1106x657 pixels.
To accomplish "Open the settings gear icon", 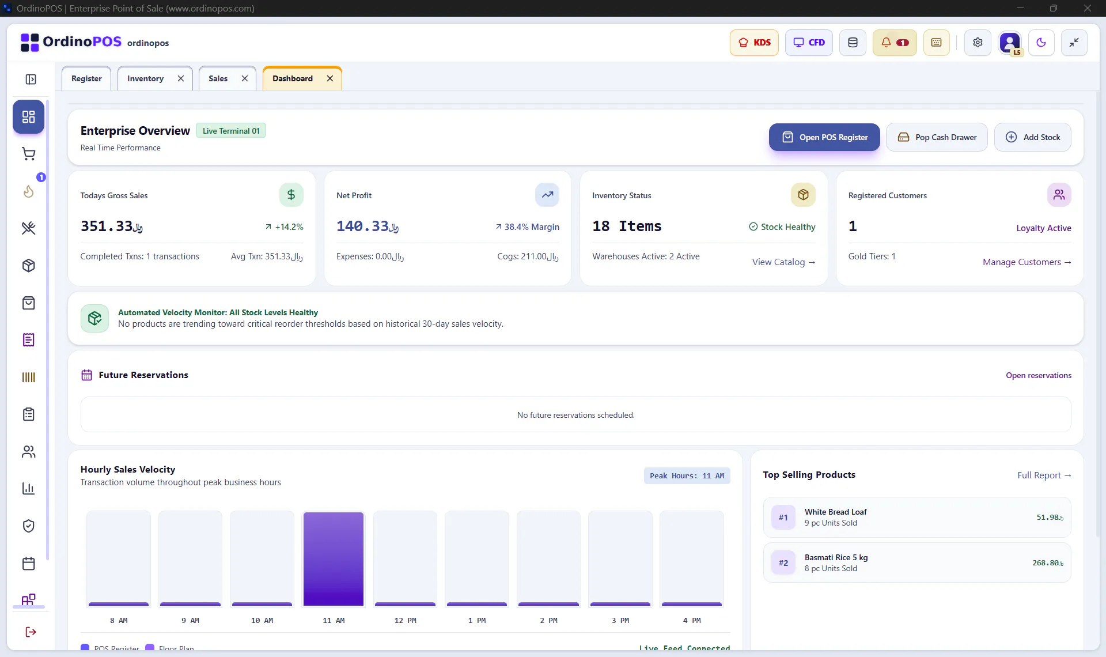I will (978, 43).
